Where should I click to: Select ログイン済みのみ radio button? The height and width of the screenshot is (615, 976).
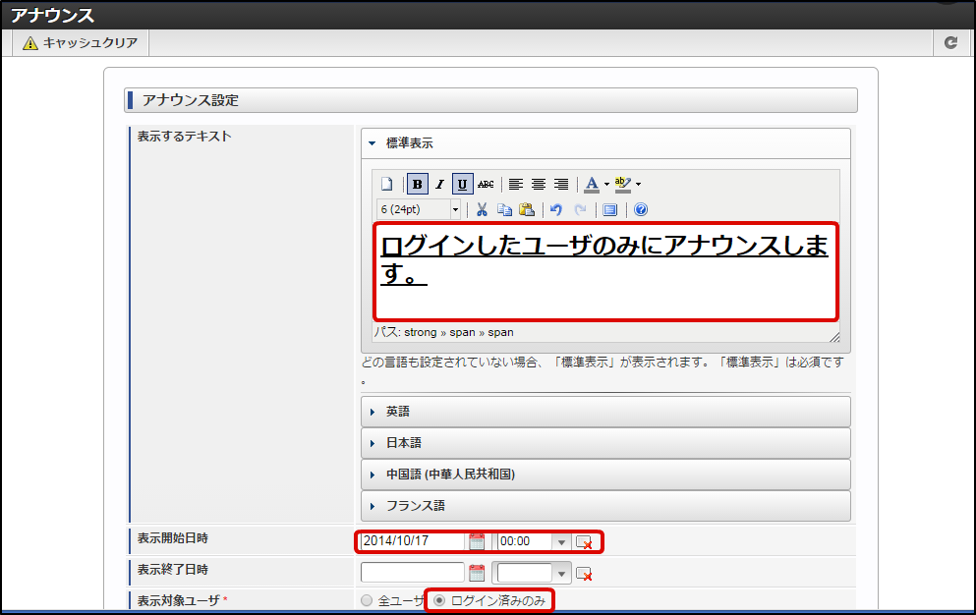[439, 600]
